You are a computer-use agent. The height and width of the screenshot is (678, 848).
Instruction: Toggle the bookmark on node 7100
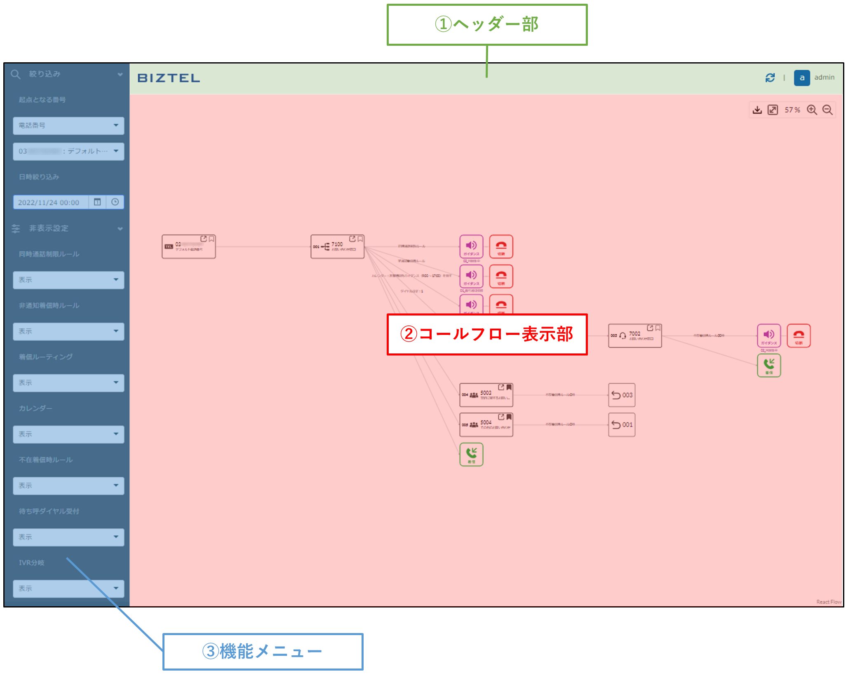pyautogui.click(x=360, y=239)
